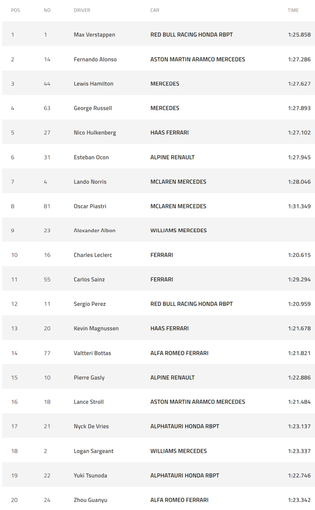The image size is (315, 510).
Task: Click Kevin Magnussen driver name
Action: tap(96, 329)
